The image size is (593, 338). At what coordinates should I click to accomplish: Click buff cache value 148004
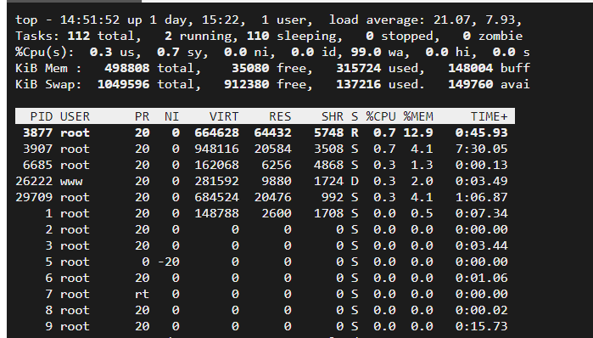coord(471,68)
